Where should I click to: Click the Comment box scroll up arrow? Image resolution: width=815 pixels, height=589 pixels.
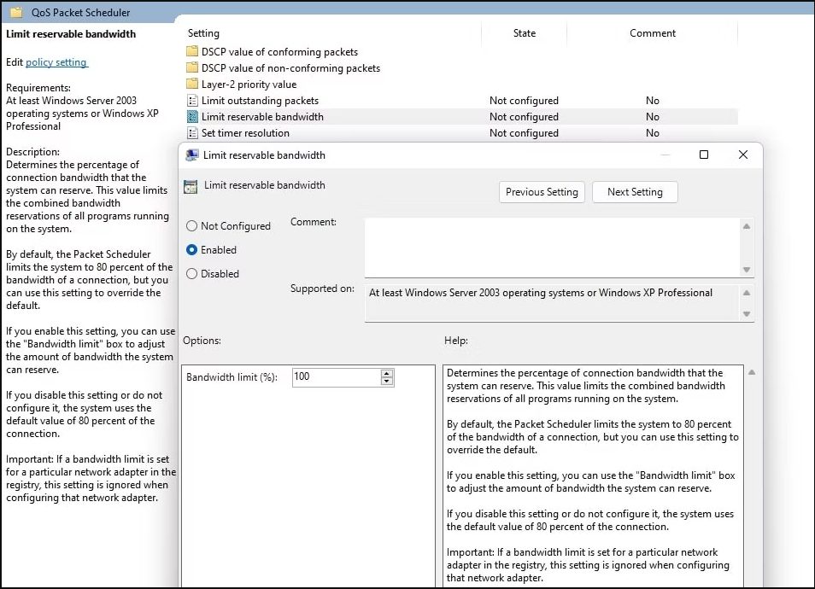[x=747, y=226]
